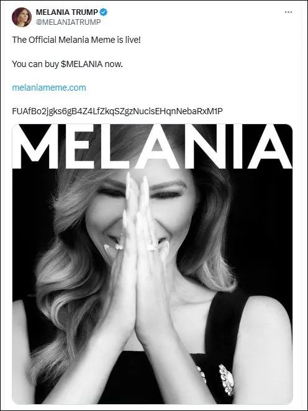The height and width of the screenshot is (411, 308).
Task: Click the jeweled brooch on the dress
Action: 227,379
